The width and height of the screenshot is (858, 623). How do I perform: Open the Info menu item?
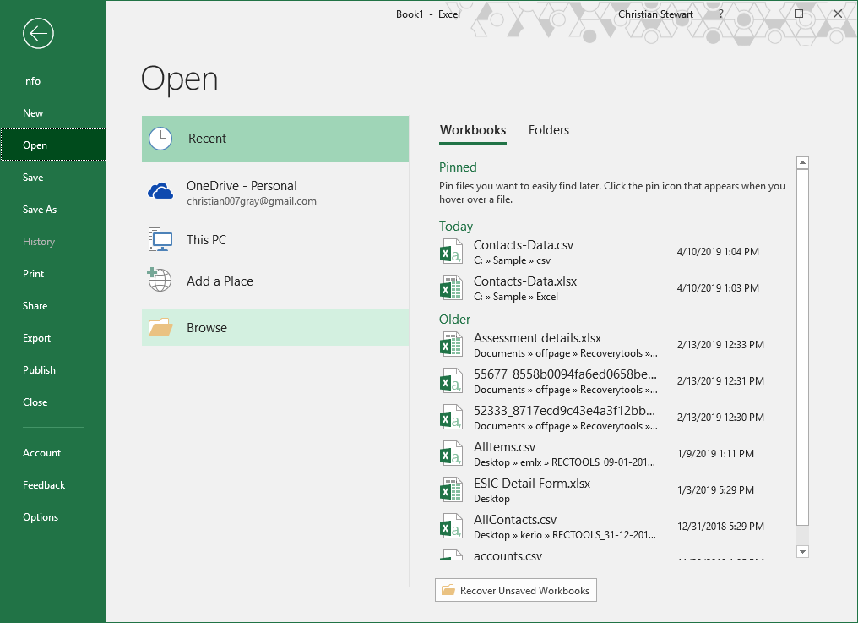pos(53,81)
